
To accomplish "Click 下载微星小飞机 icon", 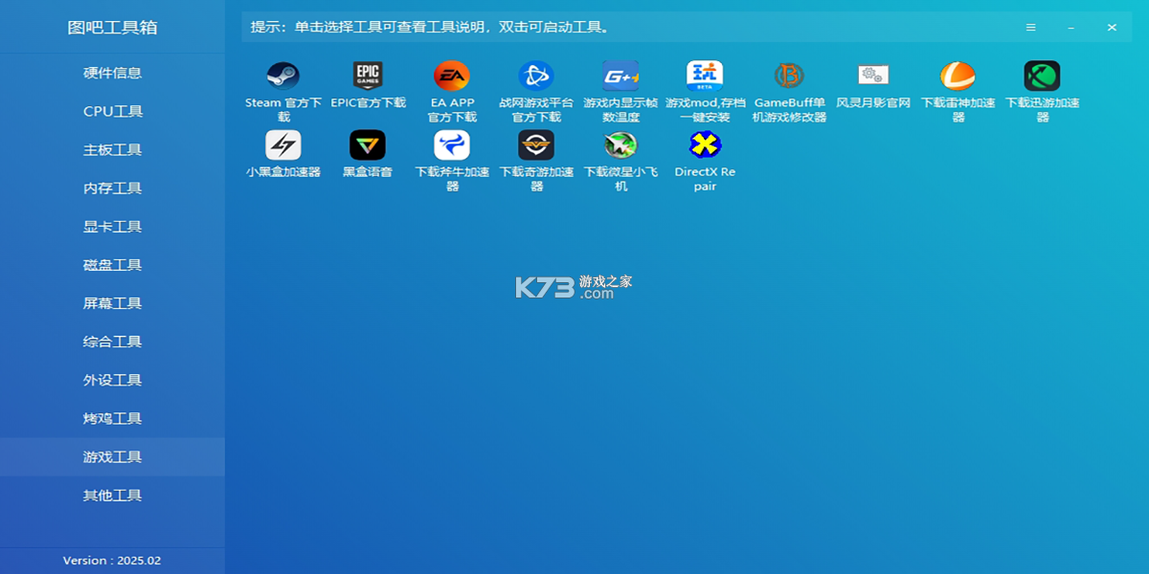I will point(620,145).
